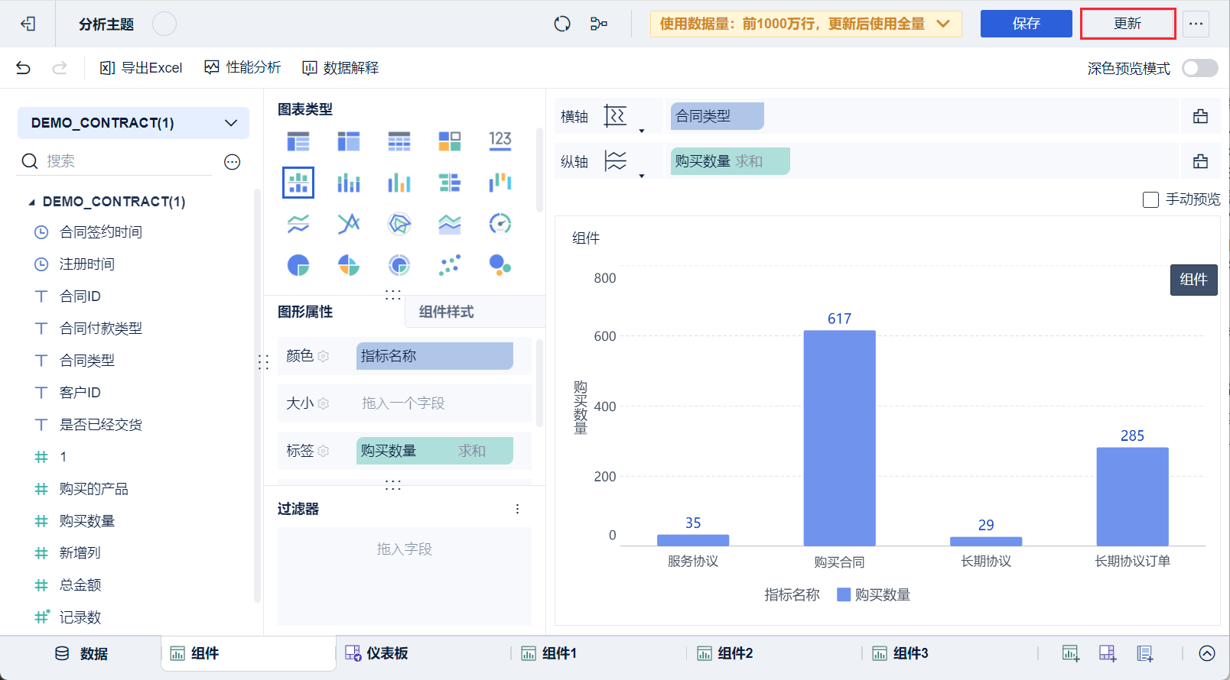This screenshot has height=680, width=1230.
Task: Select the KPI 123 indicator chart icon
Action: (x=500, y=140)
